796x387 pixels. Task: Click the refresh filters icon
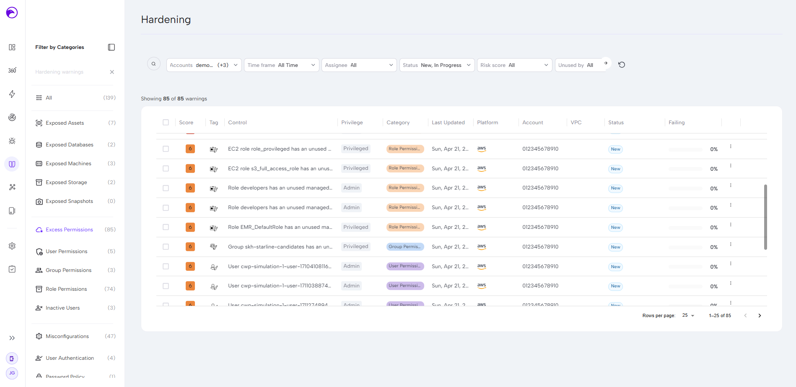(622, 65)
